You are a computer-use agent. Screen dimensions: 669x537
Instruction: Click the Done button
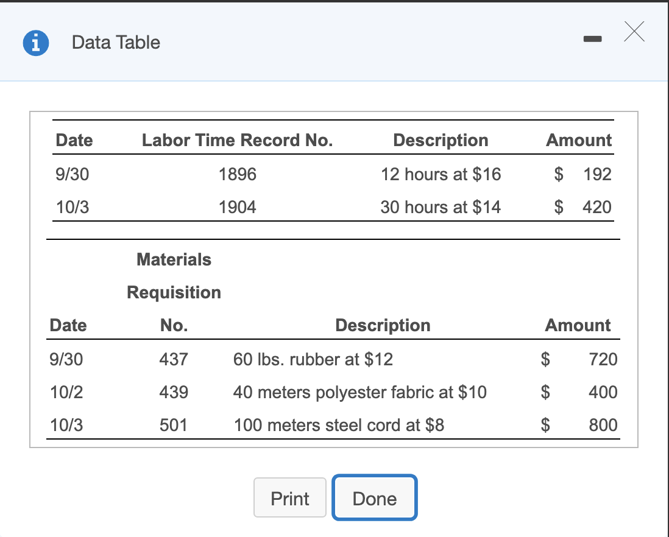374,497
